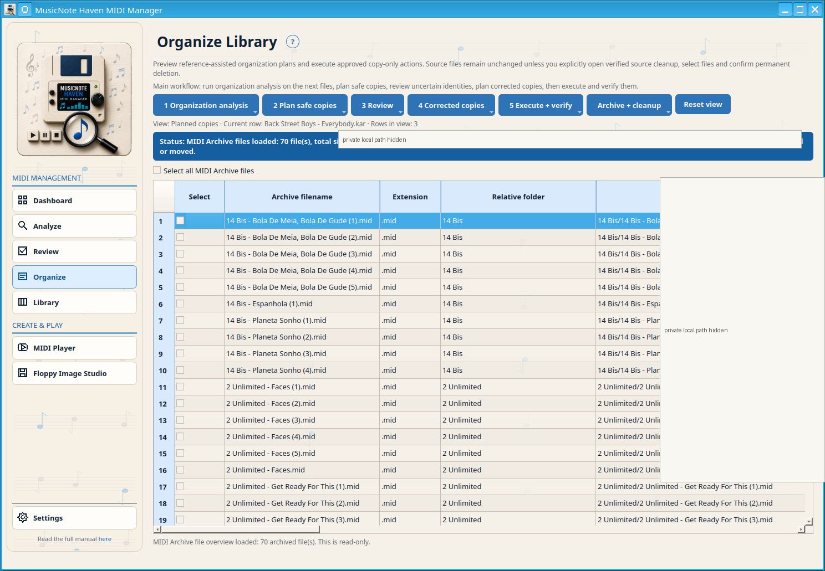Check the box for Bola De Meia (2).mid
The height and width of the screenshot is (571, 825).
point(180,237)
